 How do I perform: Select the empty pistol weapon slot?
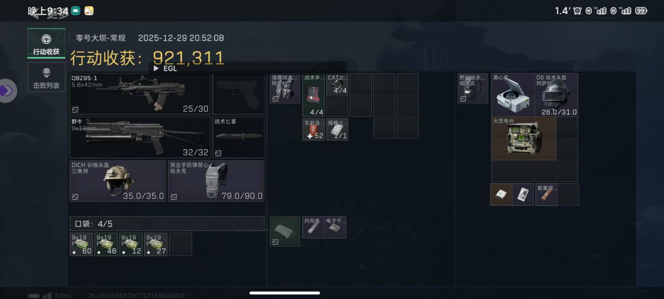[239, 94]
